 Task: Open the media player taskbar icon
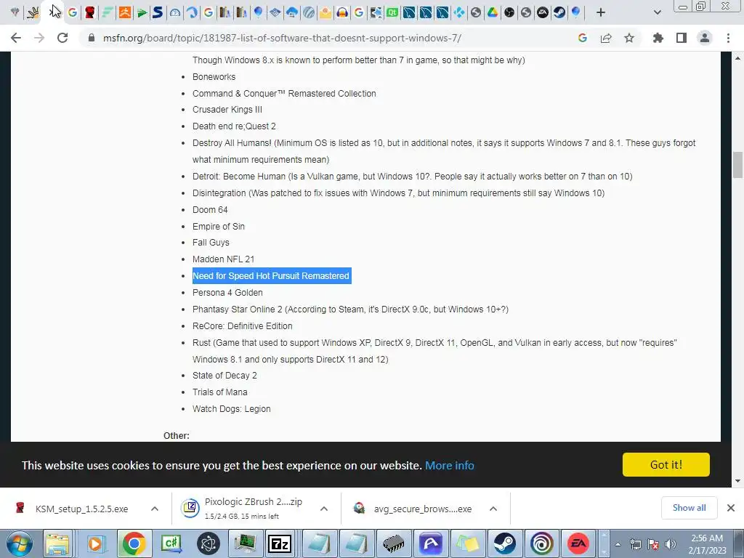95,543
